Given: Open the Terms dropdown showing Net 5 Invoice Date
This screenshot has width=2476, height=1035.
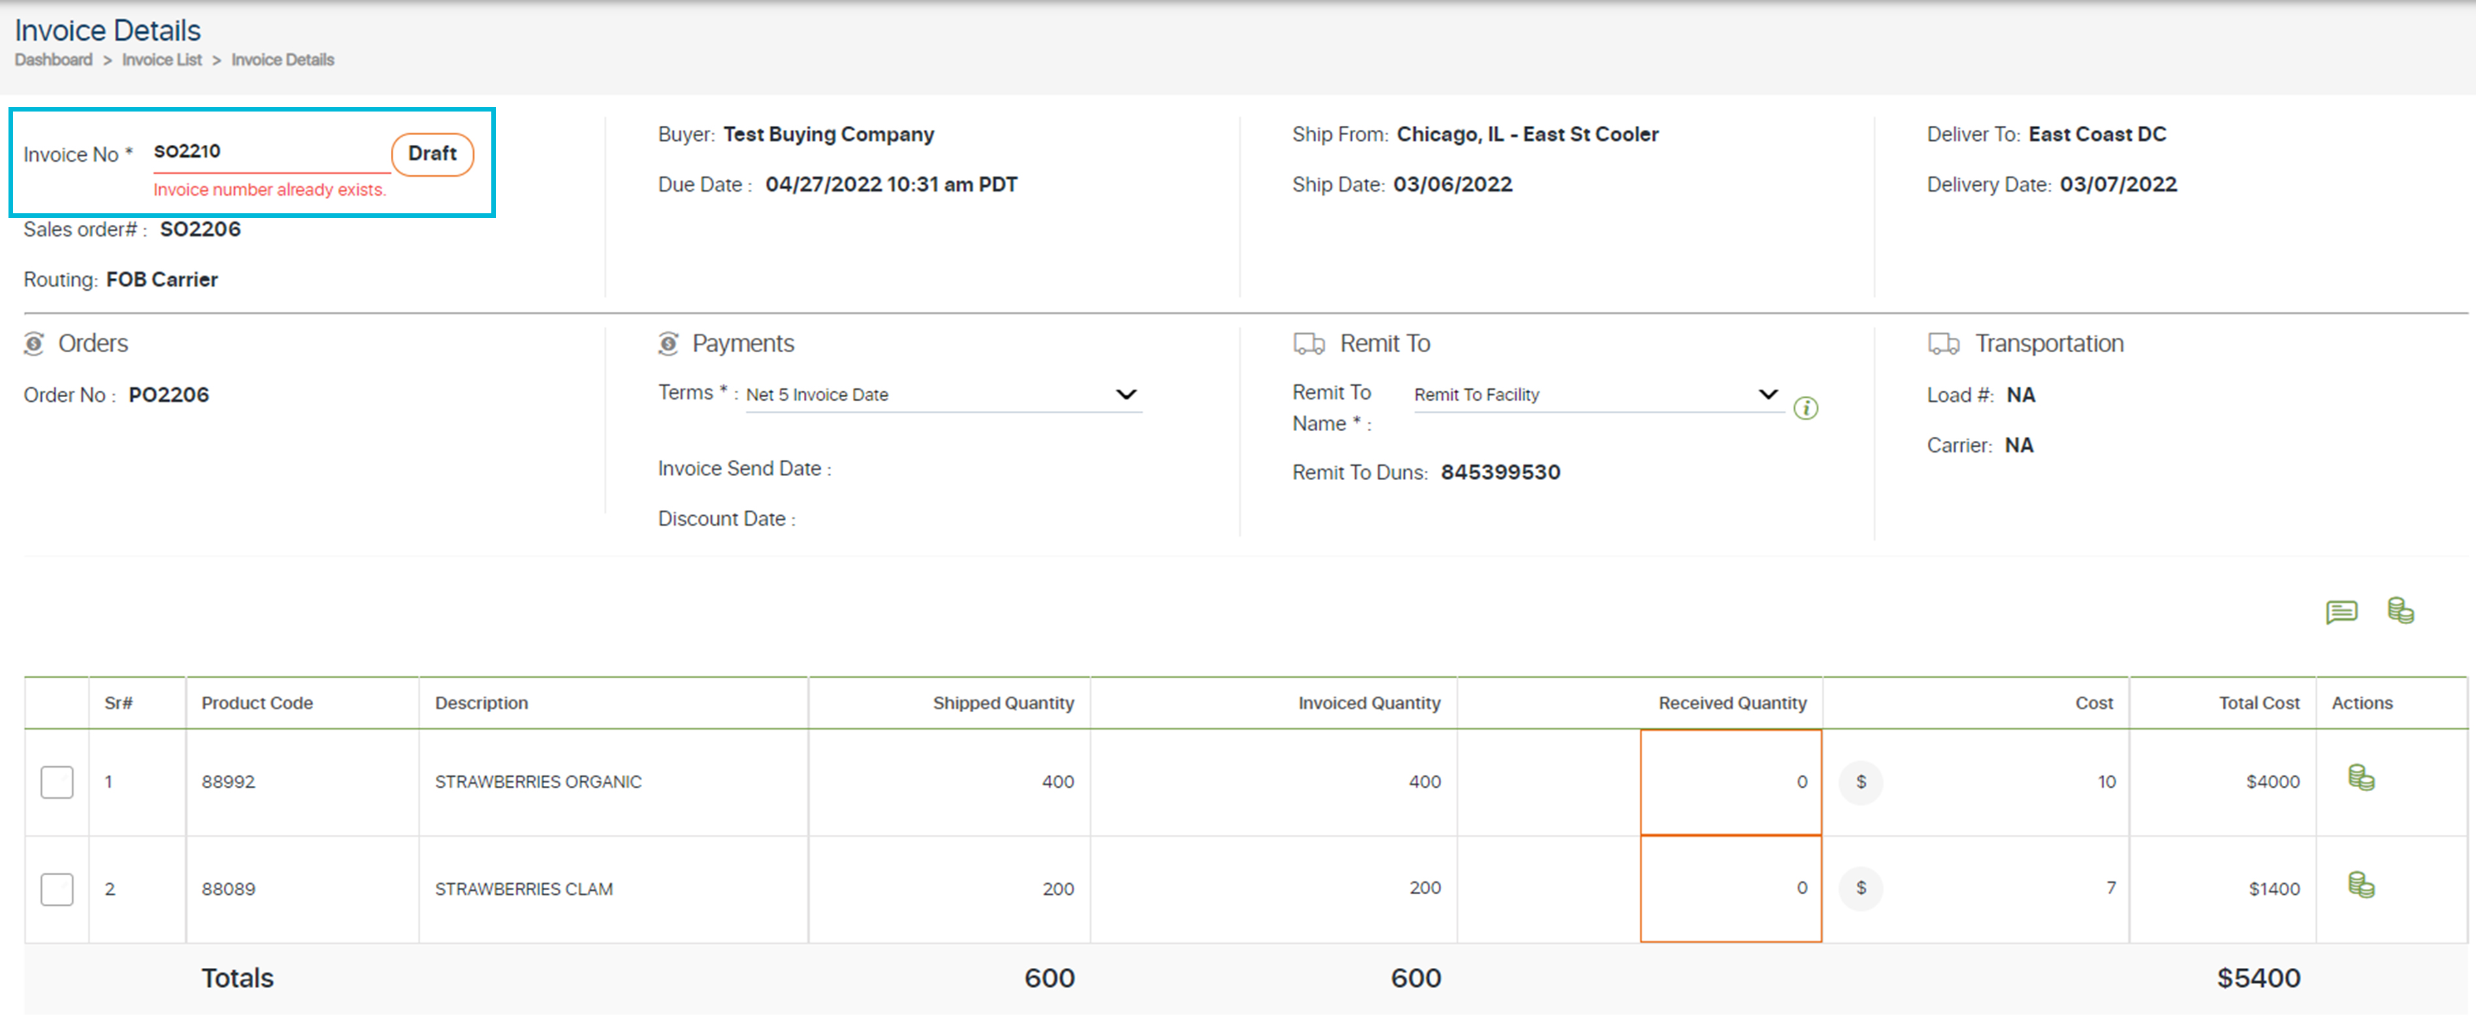Looking at the screenshot, I should [x=1127, y=394].
